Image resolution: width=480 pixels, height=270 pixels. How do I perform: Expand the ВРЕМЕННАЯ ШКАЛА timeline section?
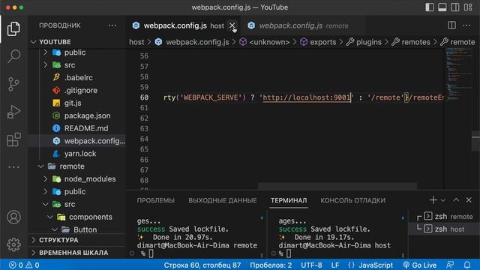pos(73,253)
